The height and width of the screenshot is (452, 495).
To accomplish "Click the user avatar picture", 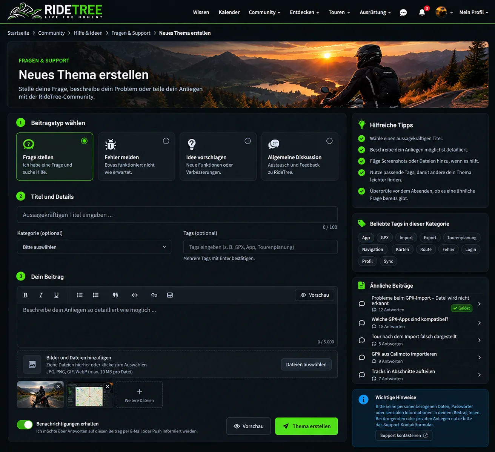I will point(441,12).
